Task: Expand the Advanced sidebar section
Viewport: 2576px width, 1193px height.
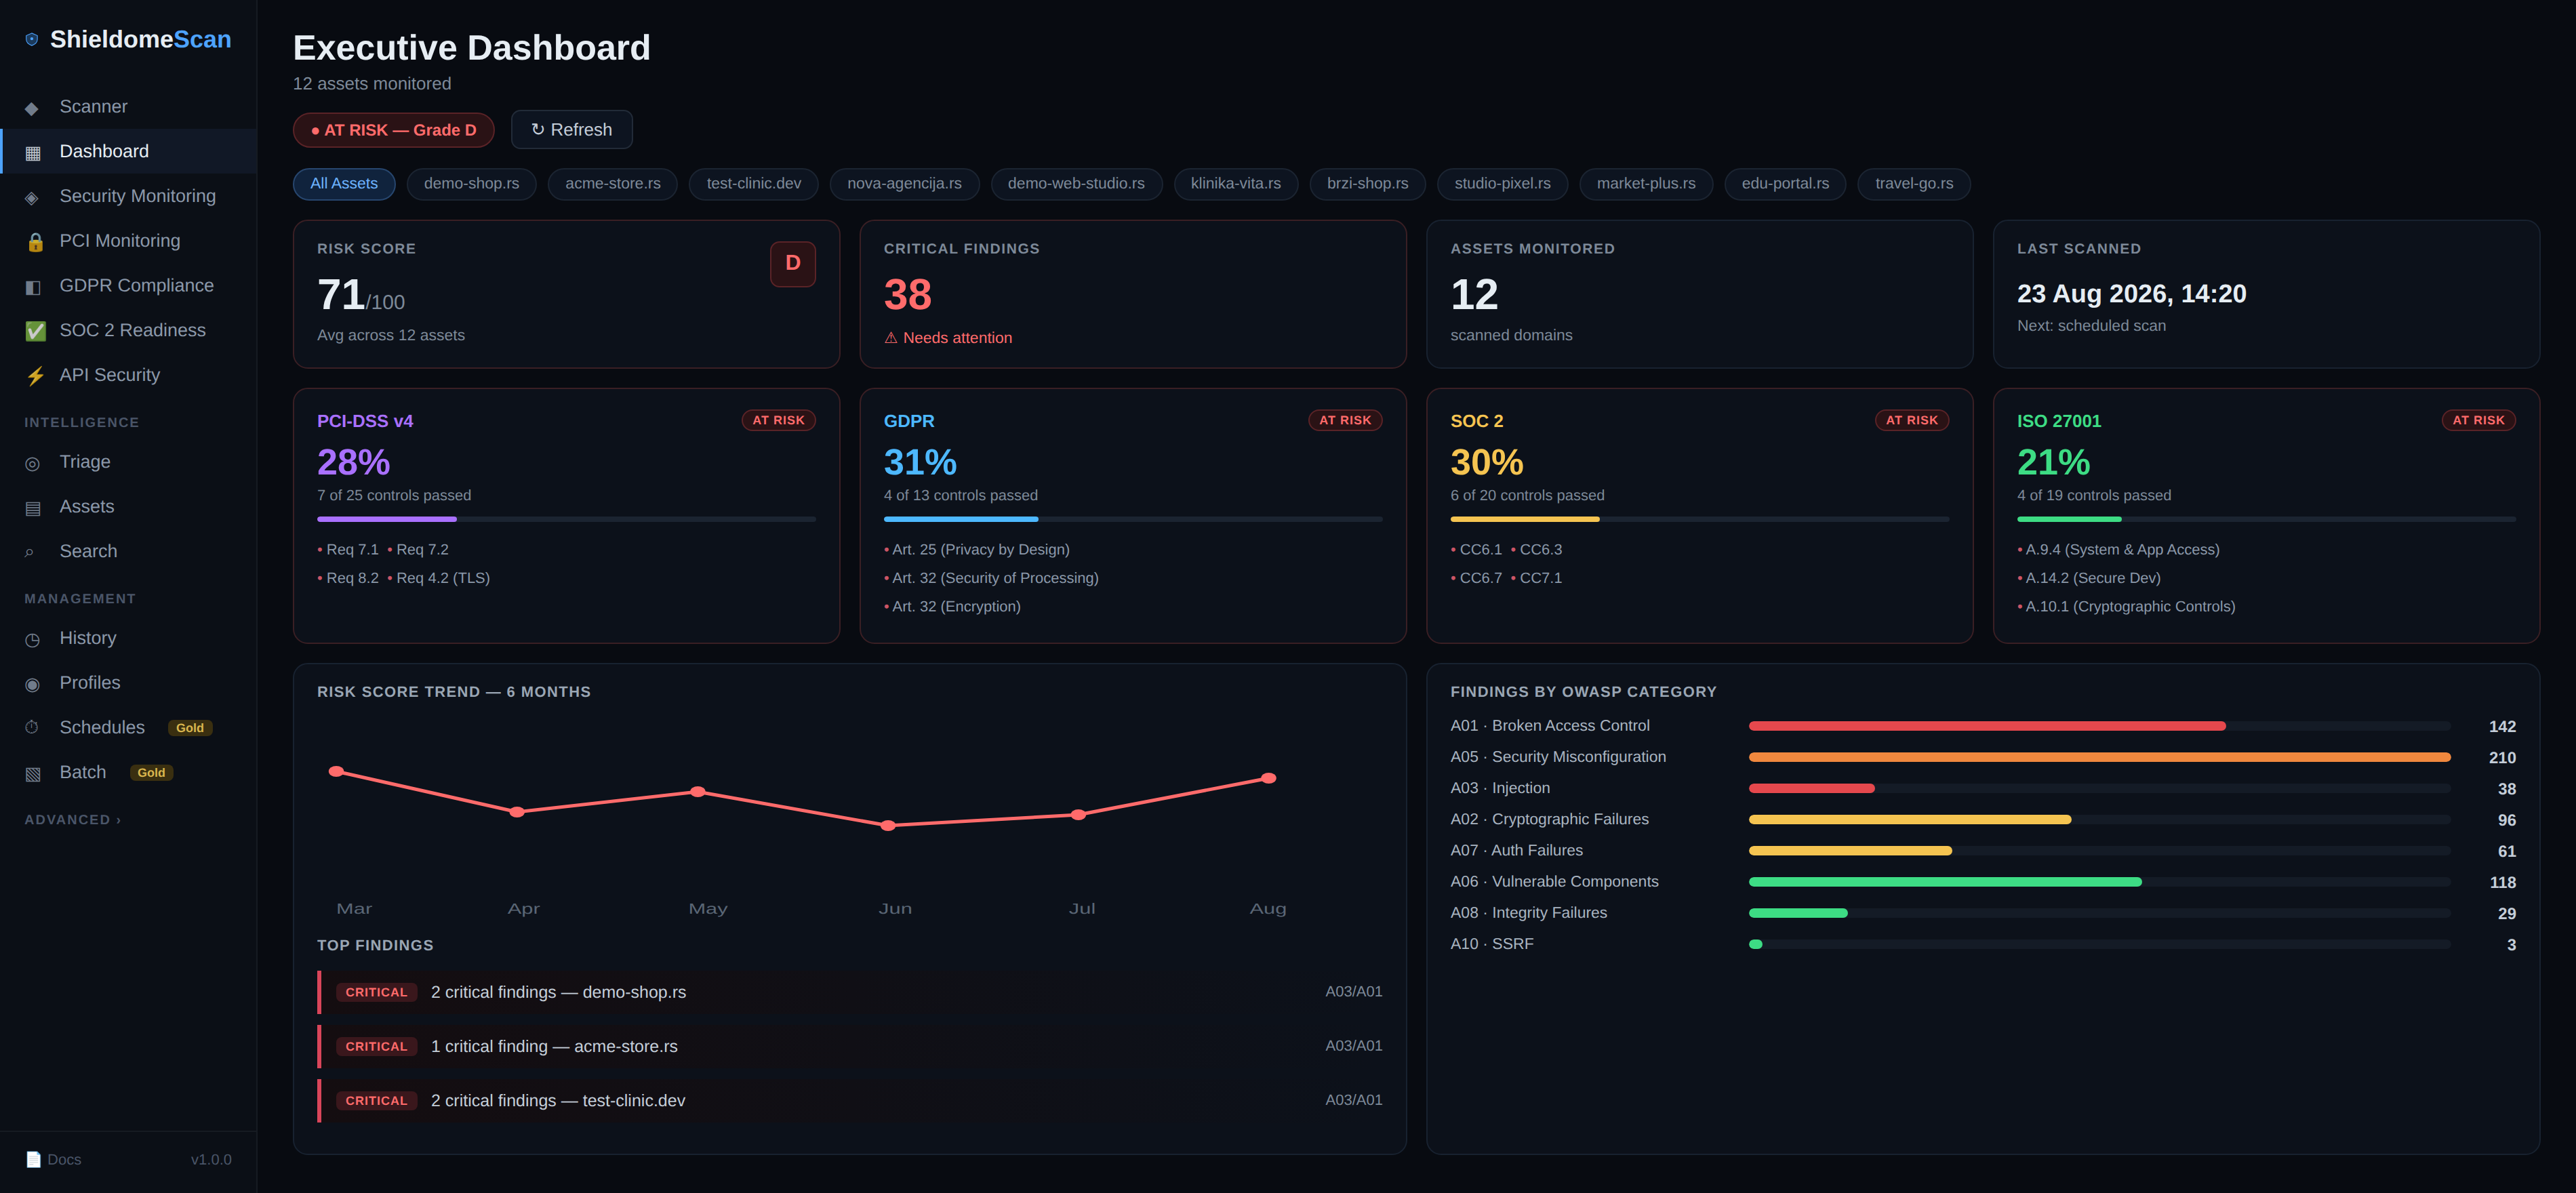Action: [x=72, y=819]
